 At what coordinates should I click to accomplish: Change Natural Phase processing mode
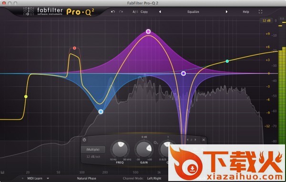pyautogui.click(x=86, y=178)
